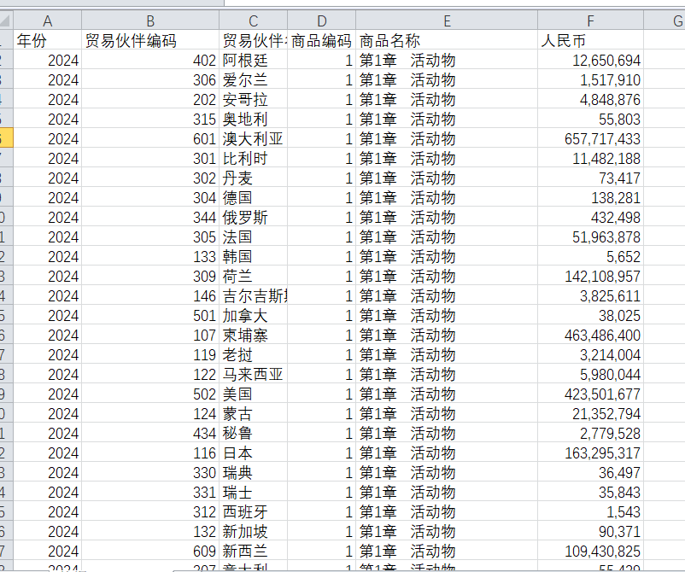Image resolution: width=685 pixels, height=572 pixels.
Task: Select column D header
Action: (321, 20)
